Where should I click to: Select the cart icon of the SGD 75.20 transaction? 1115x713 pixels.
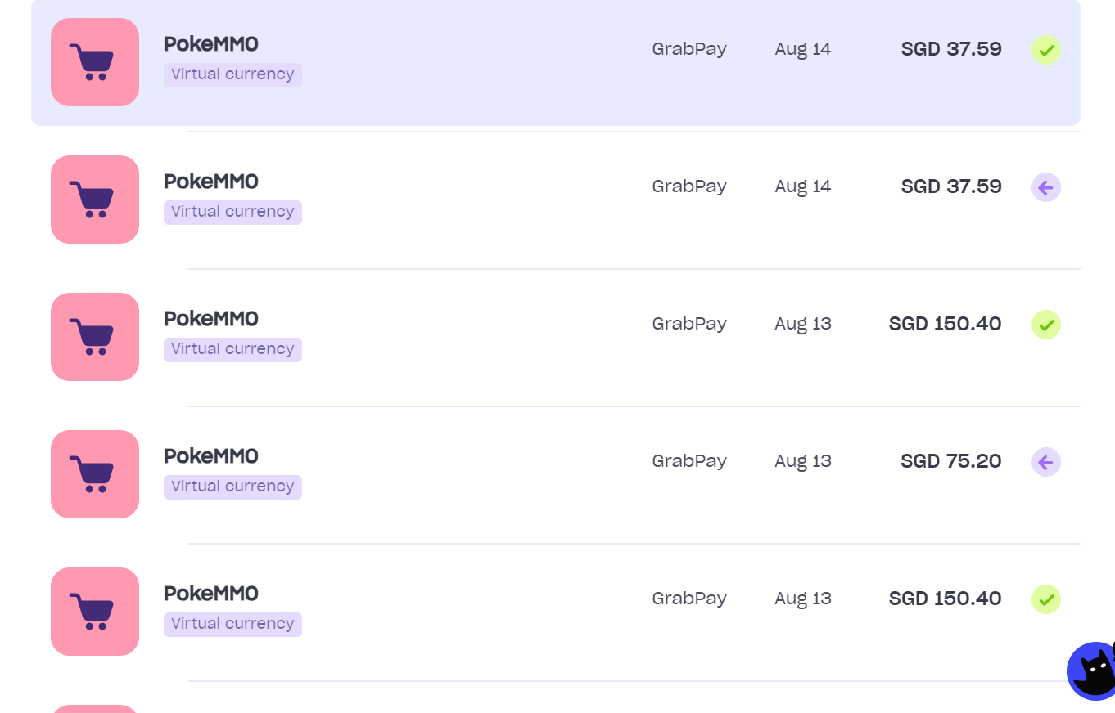point(95,474)
